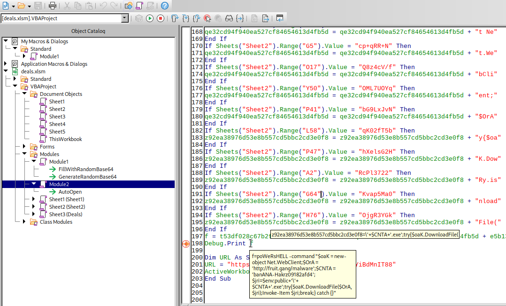This screenshot has height=306, width=506.
Task: Collapse the Document Objects folder
Action: [24, 94]
